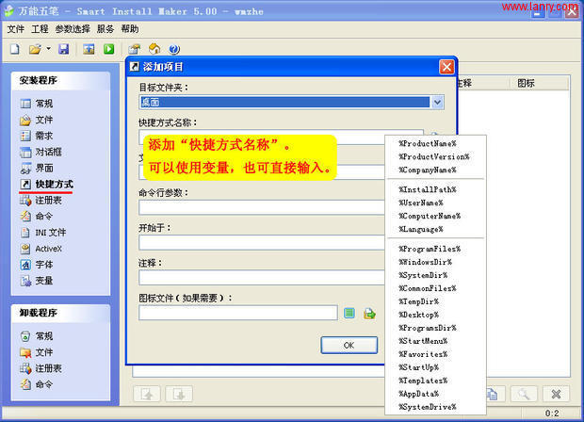The height and width of the screenshot is (422, 584).
Task: Choose %SystemDrive% from the variable menu
Action: point(428,407)
